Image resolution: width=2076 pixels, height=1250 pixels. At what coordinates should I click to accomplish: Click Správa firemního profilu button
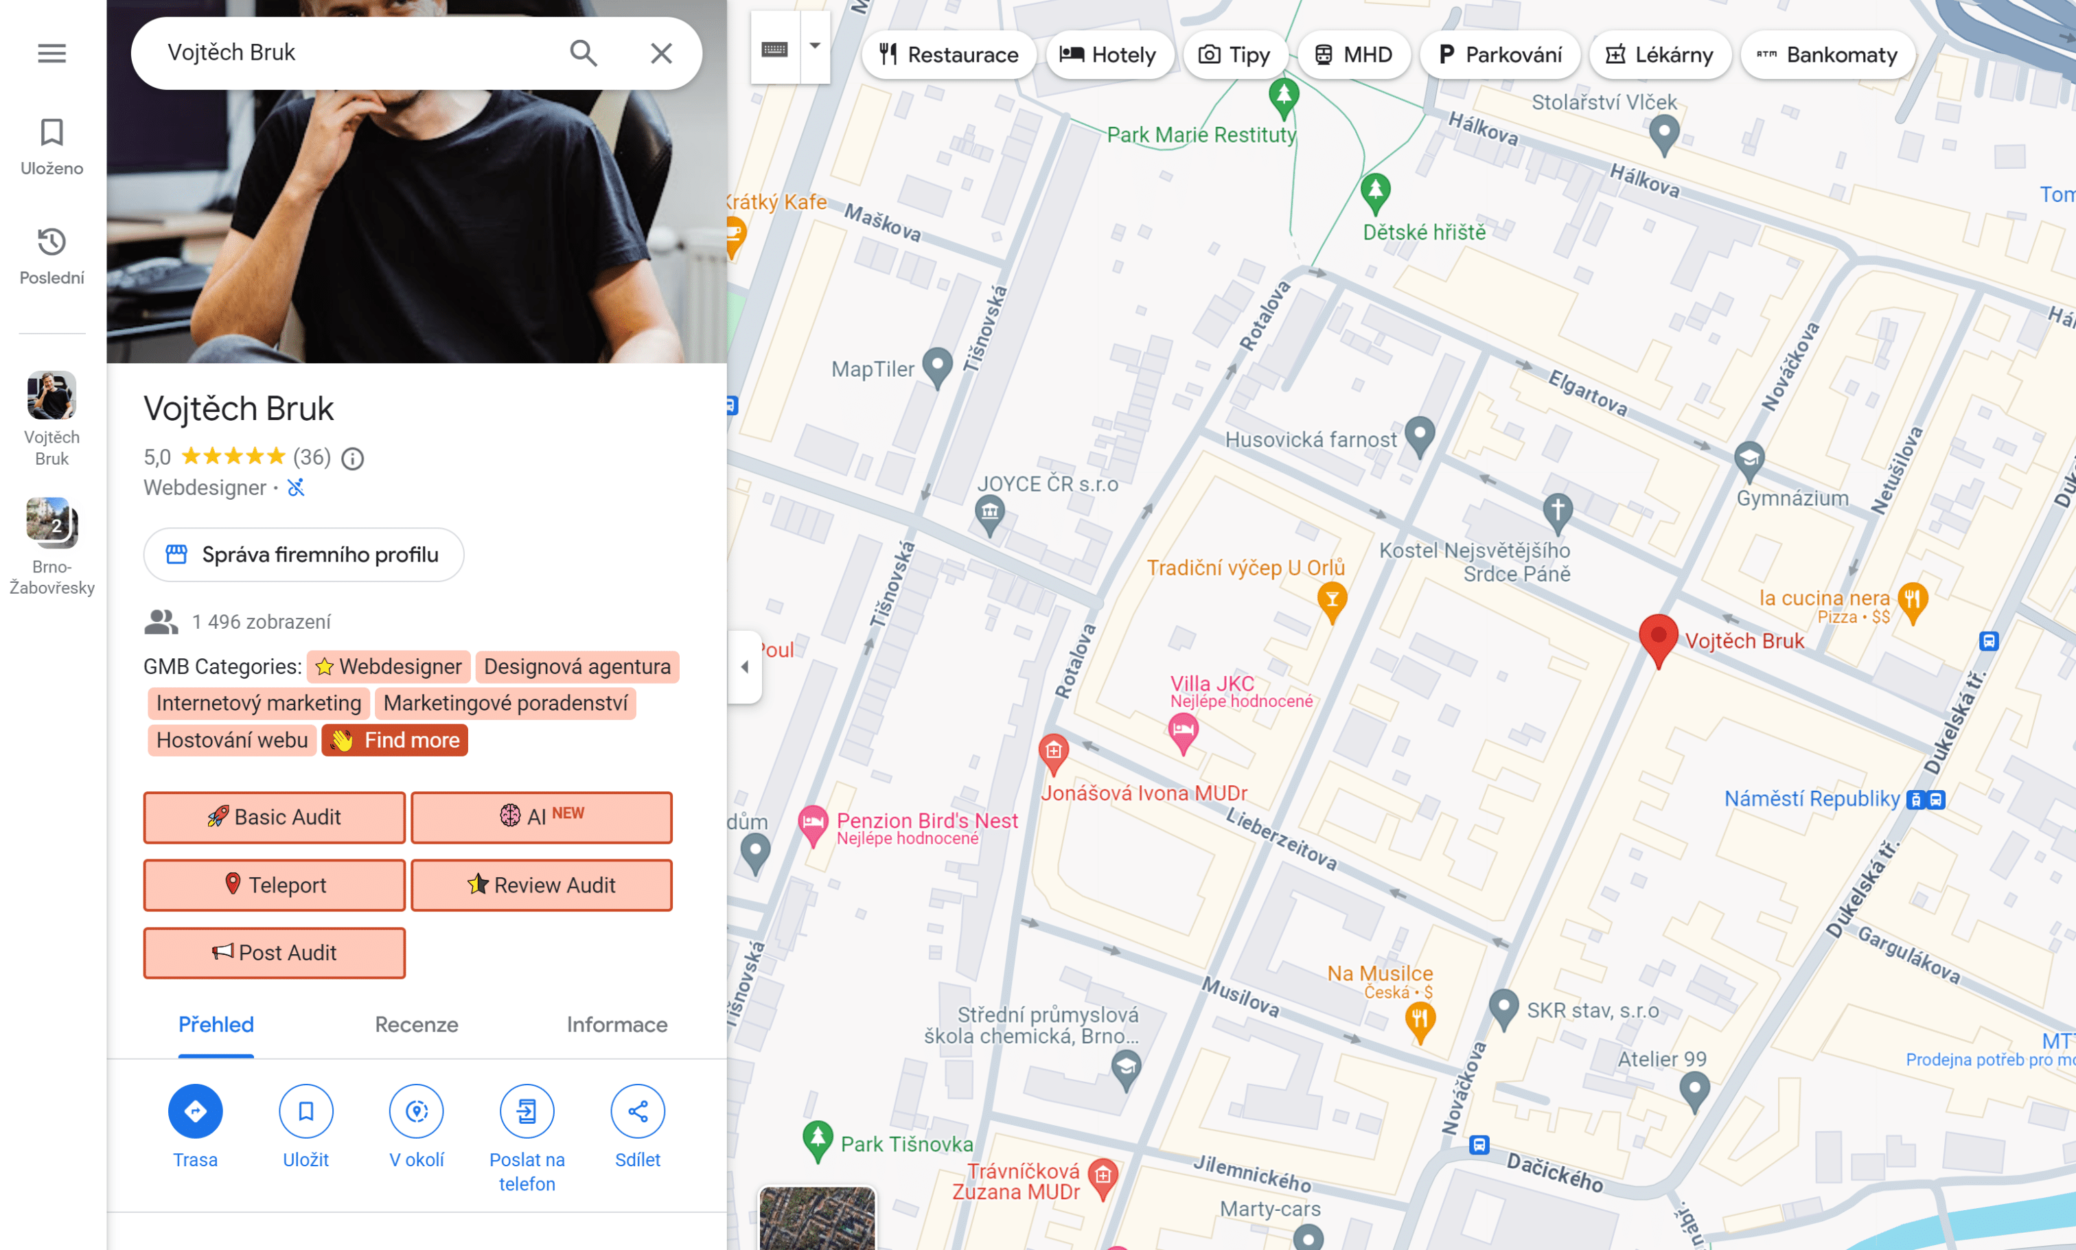pos(303,554)
